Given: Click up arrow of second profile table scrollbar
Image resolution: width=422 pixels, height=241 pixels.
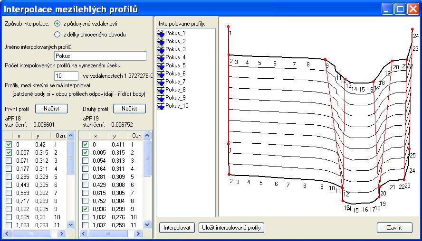Looking at the screenshot, I should pos(147,136).
